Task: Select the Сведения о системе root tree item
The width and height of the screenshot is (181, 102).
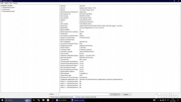Action: [7, 6]
